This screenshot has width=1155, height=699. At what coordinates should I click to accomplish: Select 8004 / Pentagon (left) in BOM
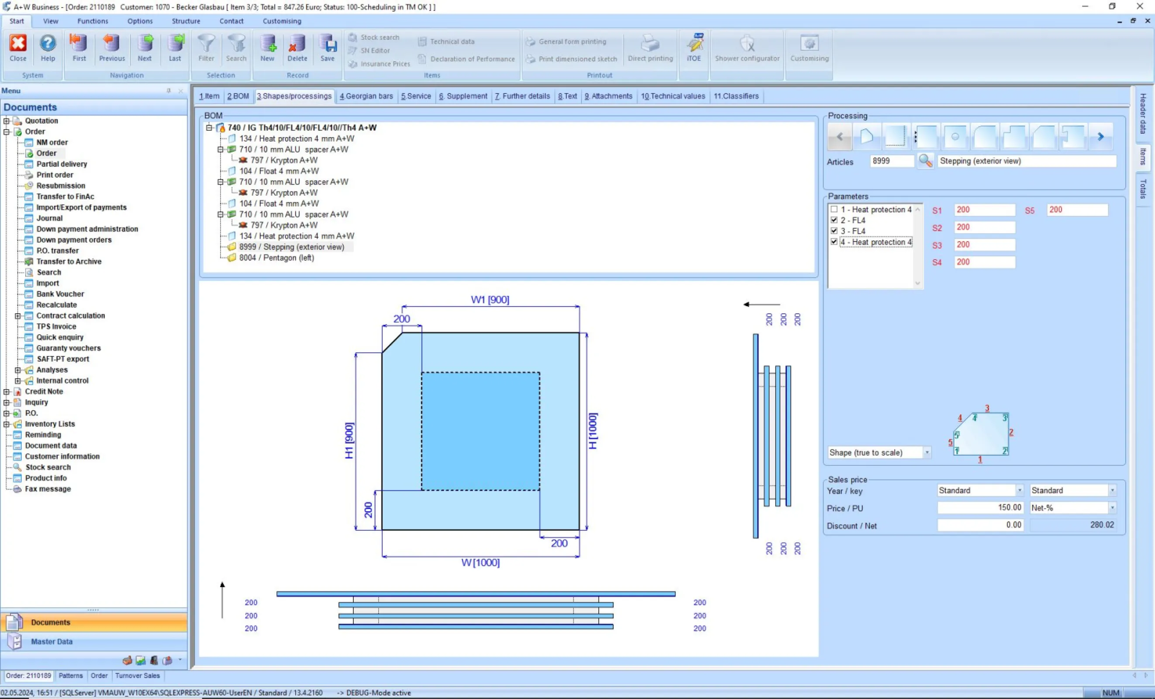pos(276,258)
